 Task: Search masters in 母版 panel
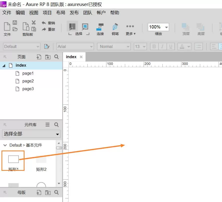56,193
